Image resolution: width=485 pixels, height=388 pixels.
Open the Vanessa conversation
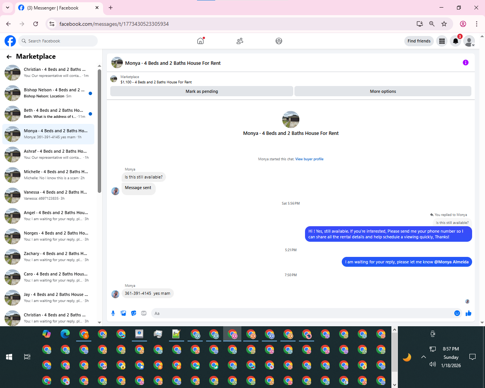click(x=48, y=196)
